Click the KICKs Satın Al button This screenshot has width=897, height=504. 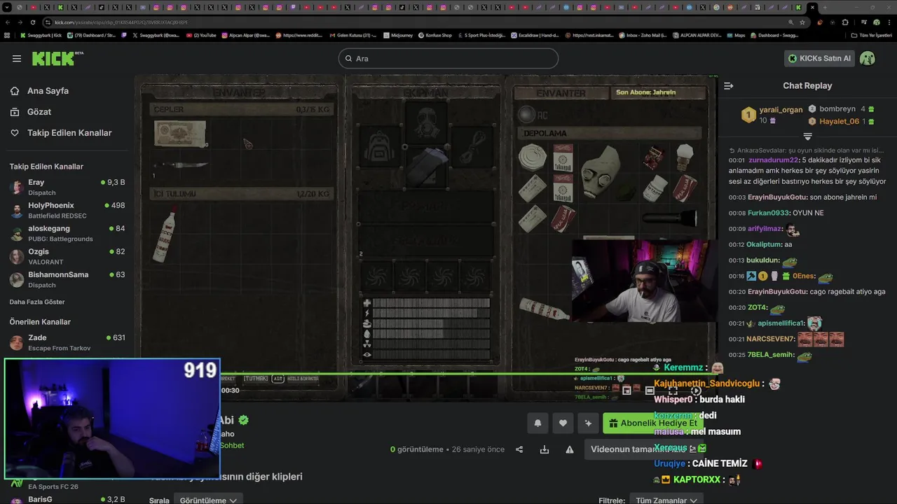(x=819, y=59)
